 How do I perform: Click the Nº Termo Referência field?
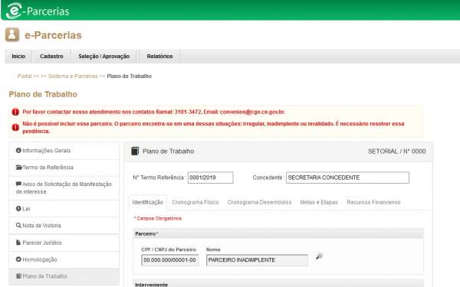[210, 178]
